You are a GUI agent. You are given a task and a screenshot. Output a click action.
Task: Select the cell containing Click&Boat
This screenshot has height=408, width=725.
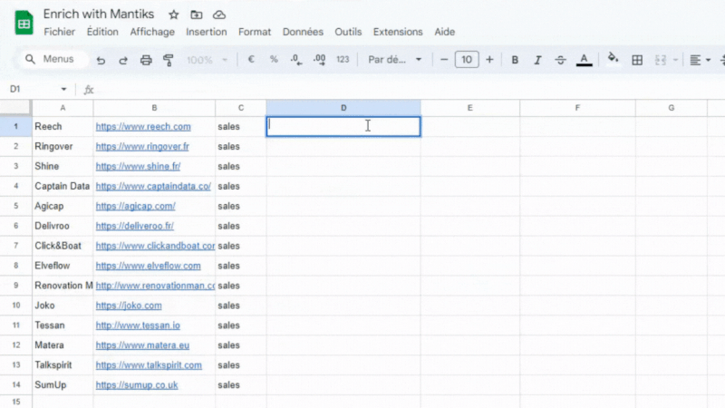tap(63, 246)
